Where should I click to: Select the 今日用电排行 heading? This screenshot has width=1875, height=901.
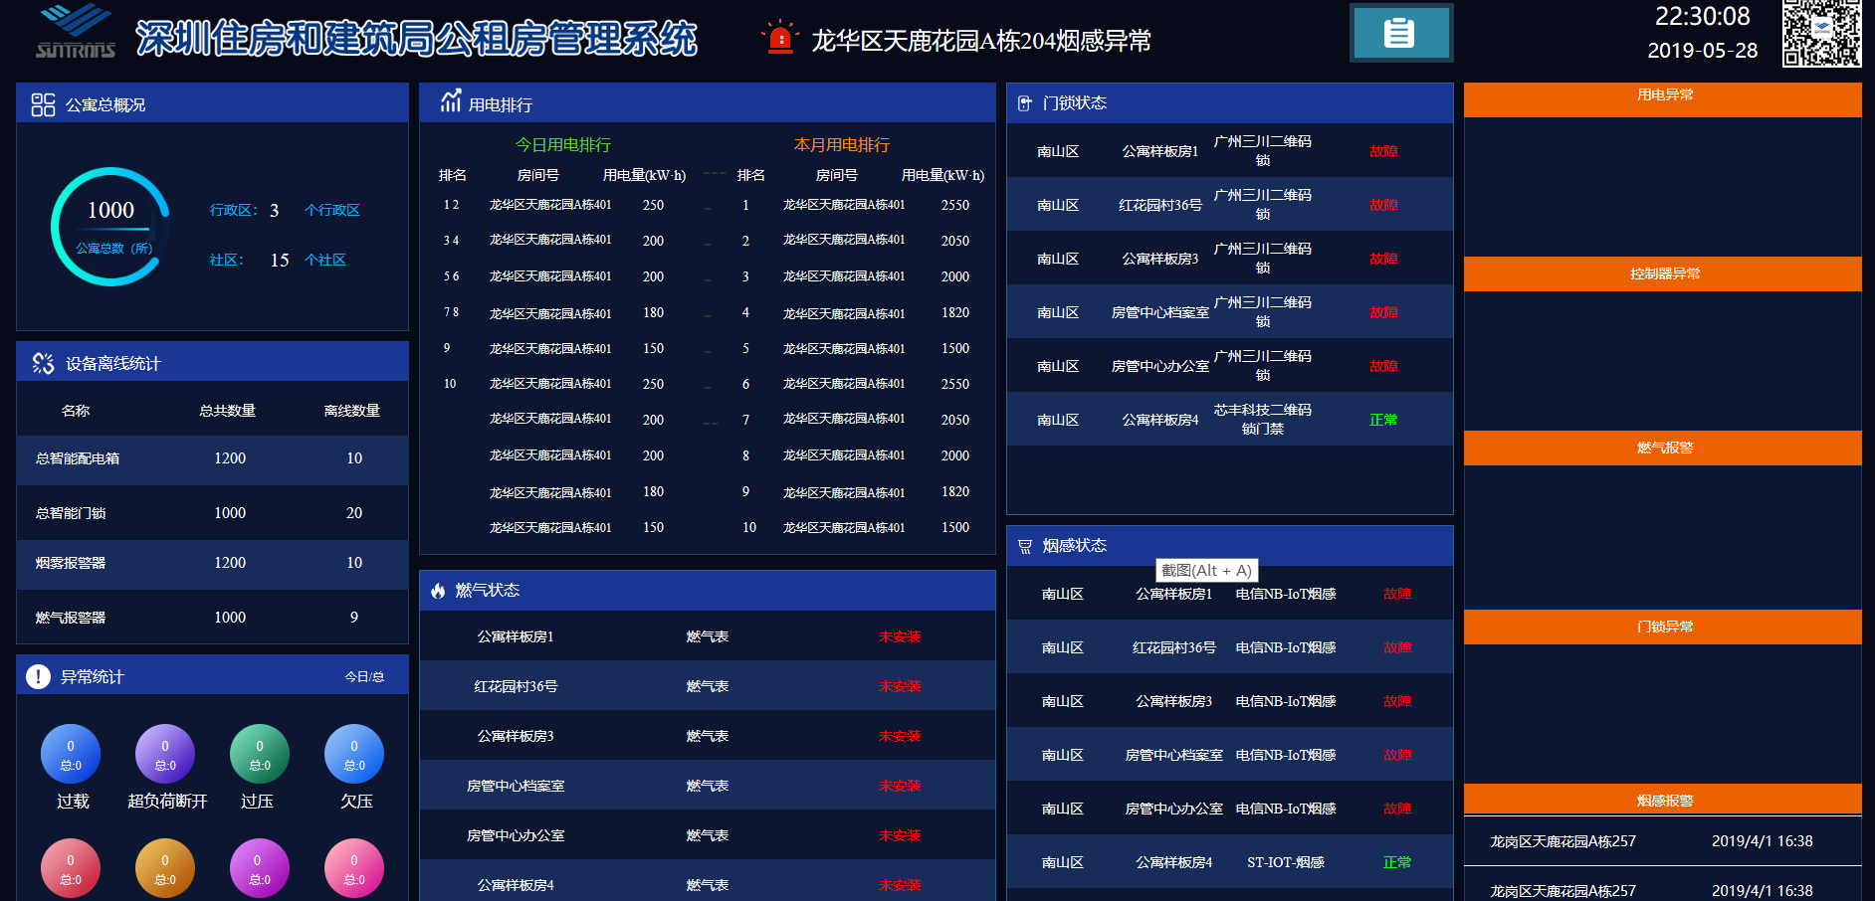click(x=563, y=145)
